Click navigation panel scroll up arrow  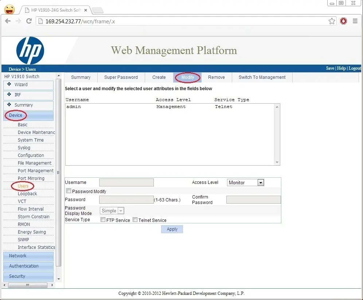[59, 76]
